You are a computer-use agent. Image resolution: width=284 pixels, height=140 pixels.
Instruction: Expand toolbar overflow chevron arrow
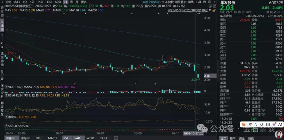[214, 2]
